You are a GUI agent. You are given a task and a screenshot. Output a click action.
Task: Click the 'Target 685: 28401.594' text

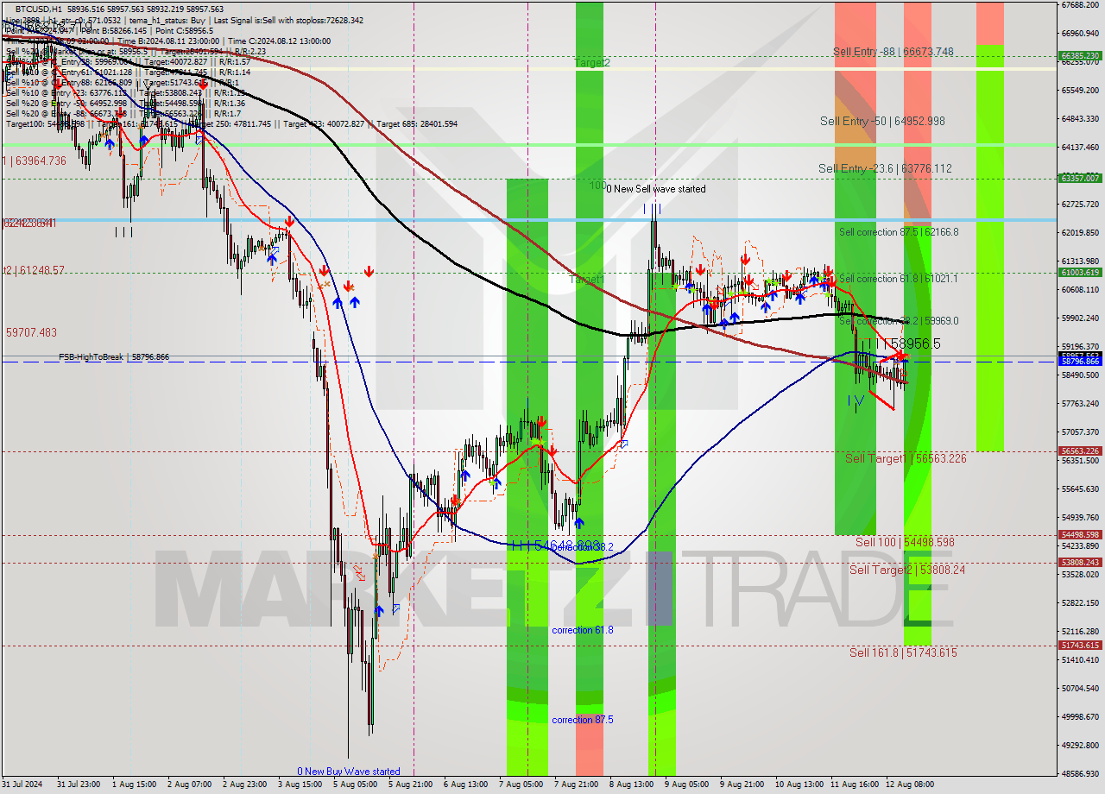tap(415, 124)
